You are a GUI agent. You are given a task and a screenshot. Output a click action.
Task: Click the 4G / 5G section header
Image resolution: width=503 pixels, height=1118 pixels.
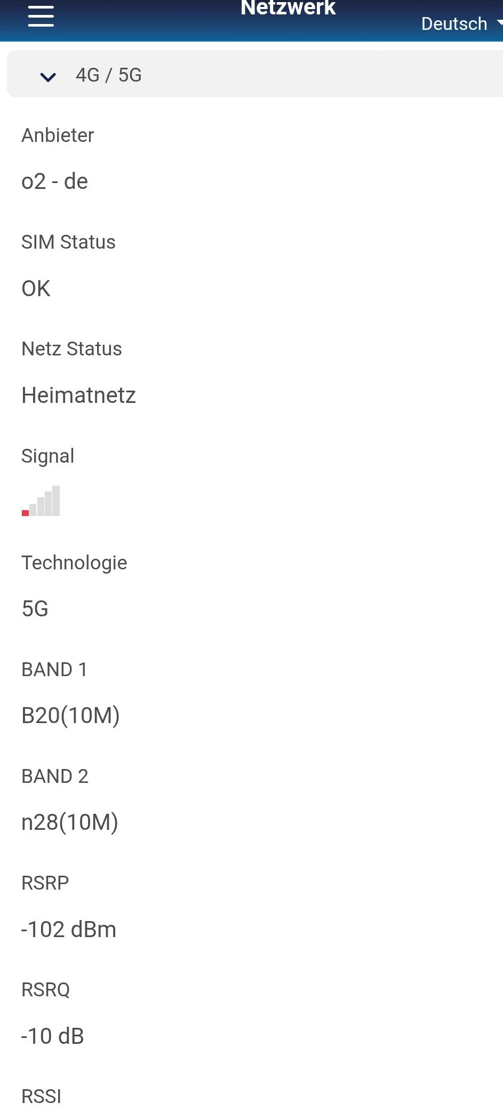point(109,75)
